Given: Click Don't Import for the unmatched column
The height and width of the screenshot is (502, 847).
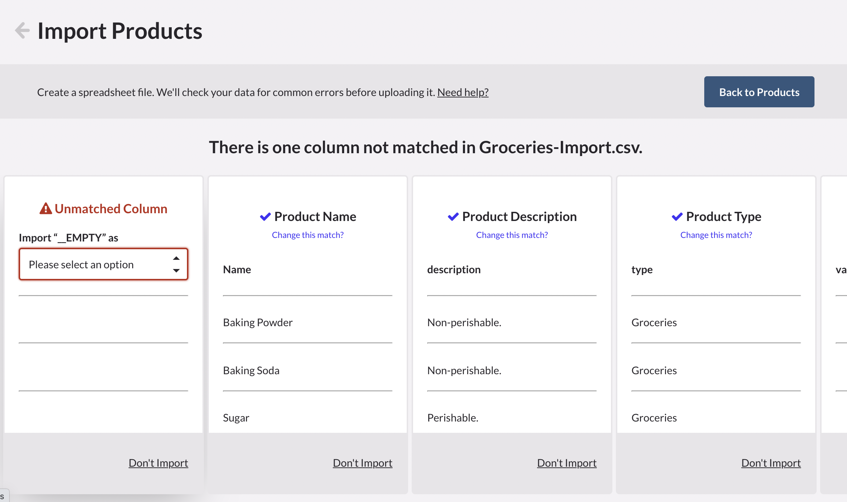Looking at the screenshot, I should tap(158, 463).
